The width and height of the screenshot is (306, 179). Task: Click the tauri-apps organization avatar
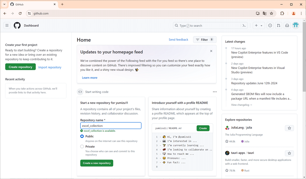(x=227, y=153)
